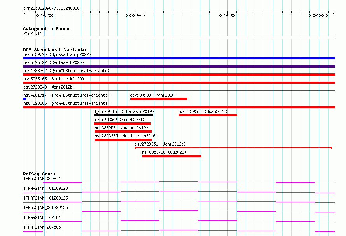The width and height of the screenshot is (346, 236).
Task: Select the small blue nsv4281717 bar
Action: point(25,99)
